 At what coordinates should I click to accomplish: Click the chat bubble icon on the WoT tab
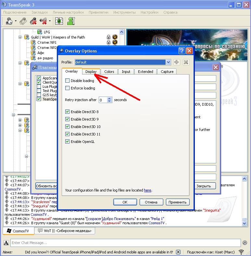[40, 230]
